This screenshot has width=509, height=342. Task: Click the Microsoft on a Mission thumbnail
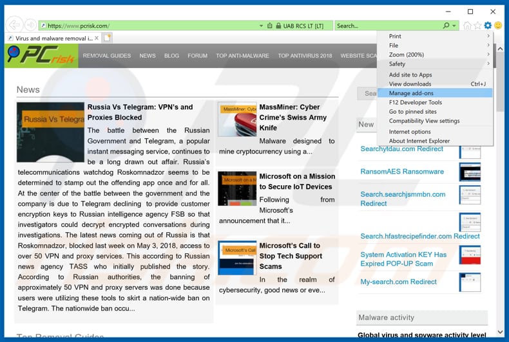(x=237, y=188)
